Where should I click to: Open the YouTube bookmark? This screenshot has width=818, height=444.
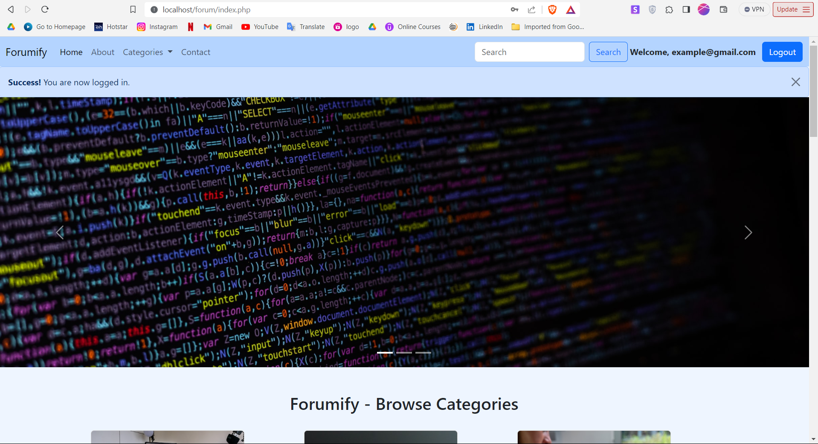[260, 27]
